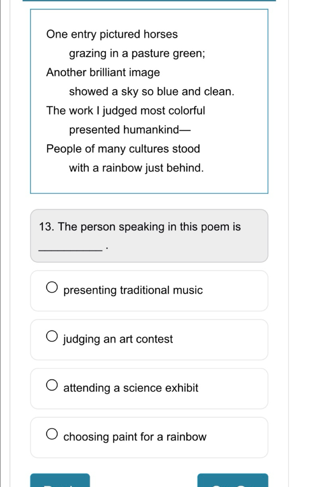Click the line 'People of many cultures stood'
The width and height of the screenshot is (318, 487).
[123, 149]
